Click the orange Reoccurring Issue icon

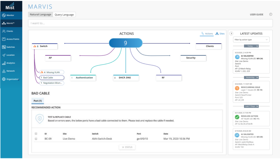(237, 88)
